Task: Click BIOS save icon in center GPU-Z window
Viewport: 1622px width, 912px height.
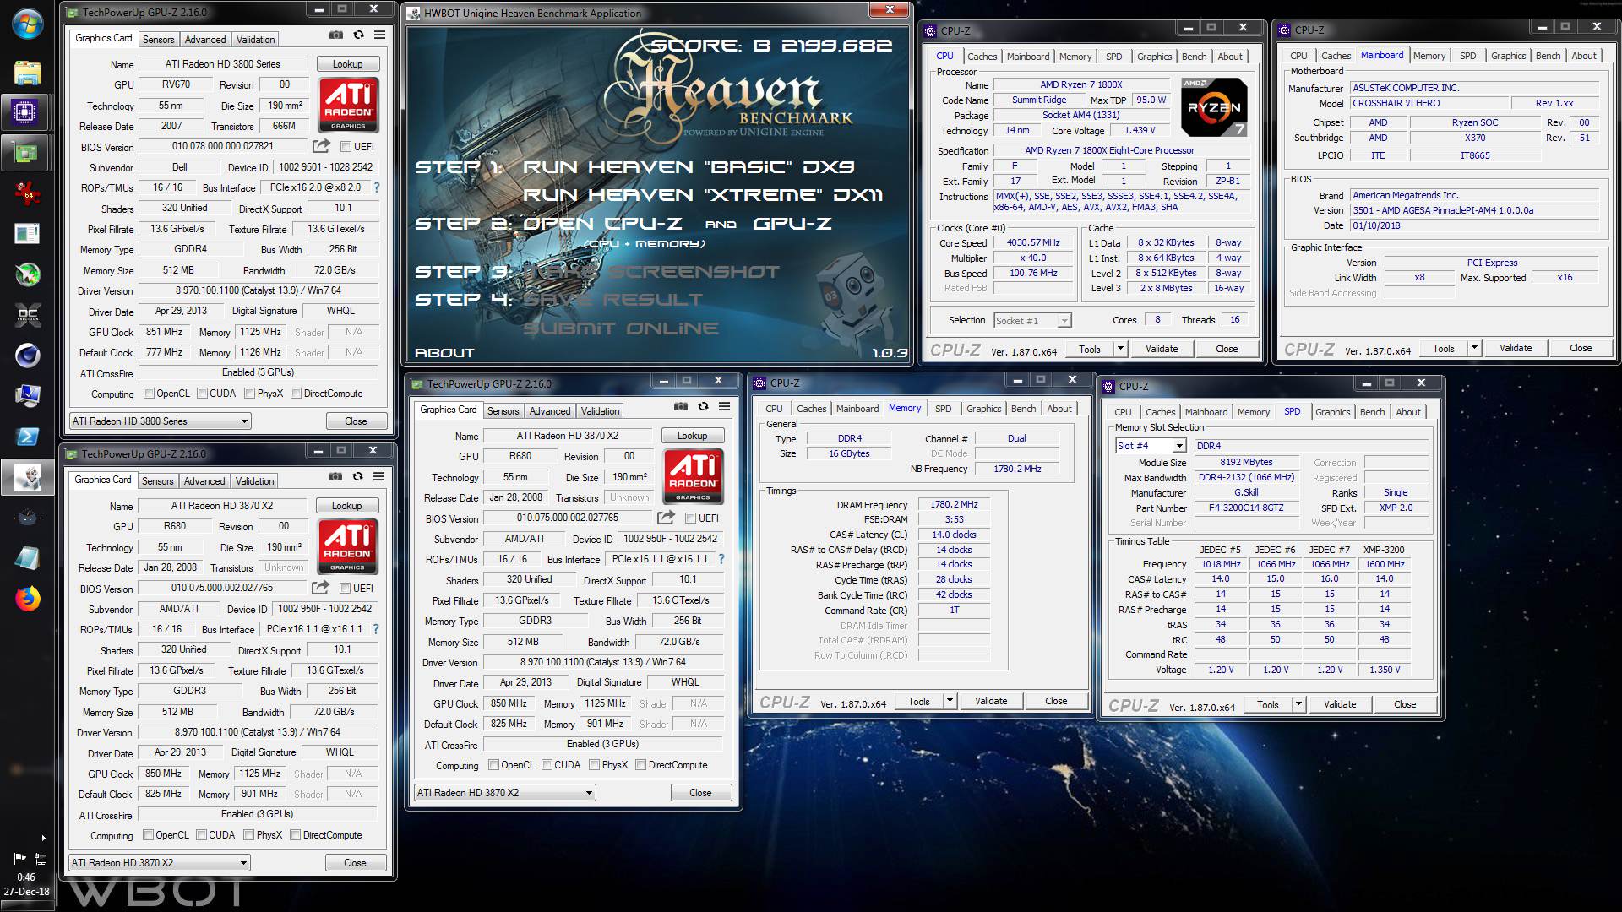Action: 666,518
